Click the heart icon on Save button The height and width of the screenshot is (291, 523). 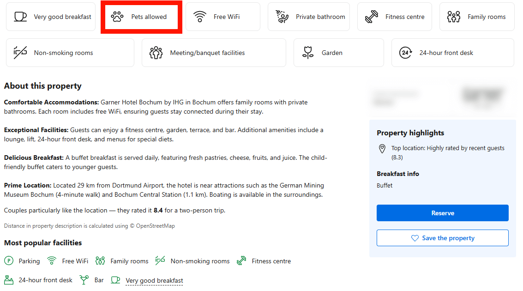pyautogui.click(x=415, y=238)
